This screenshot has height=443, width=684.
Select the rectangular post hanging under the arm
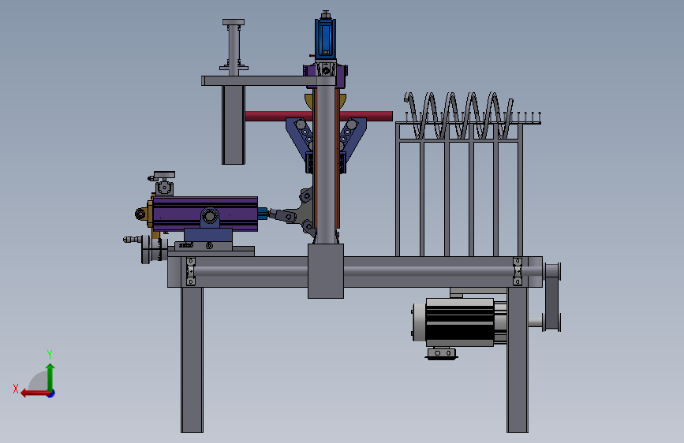234,125
